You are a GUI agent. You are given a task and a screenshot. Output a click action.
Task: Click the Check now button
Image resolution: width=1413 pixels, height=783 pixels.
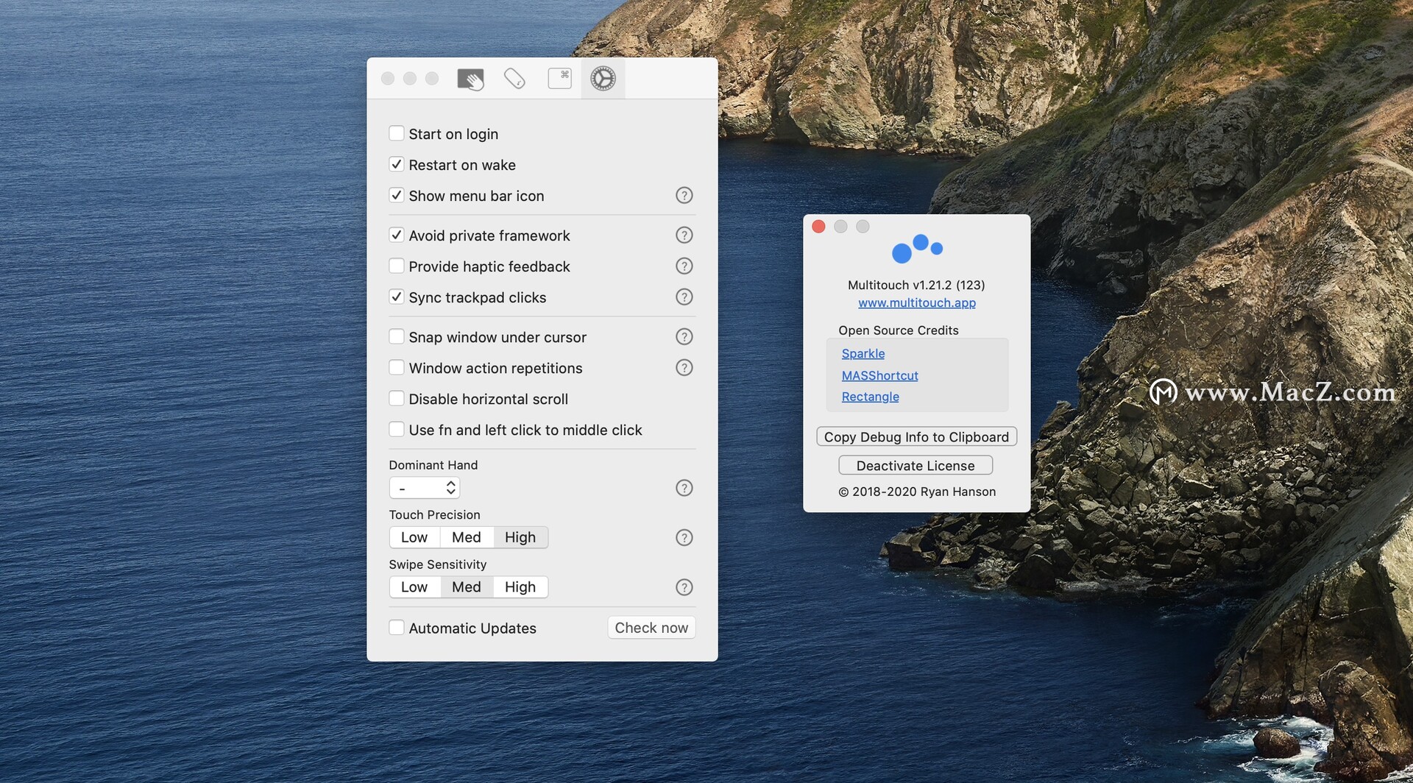pos(651,628)
